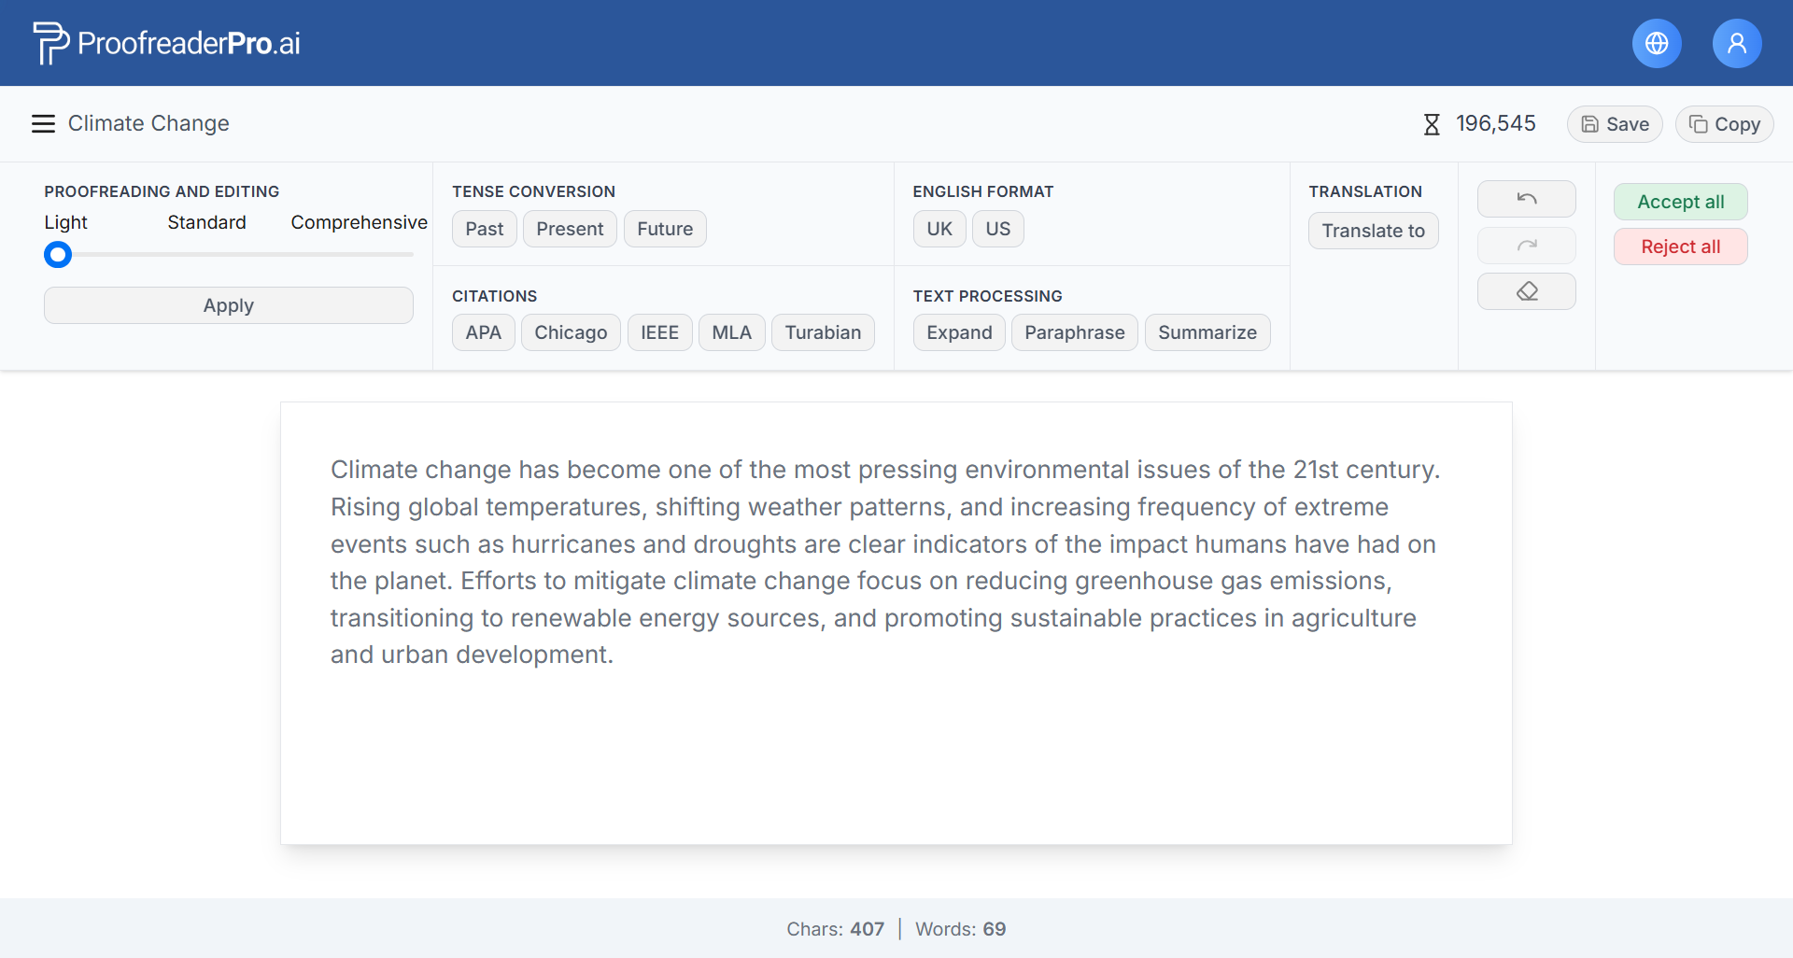Save the document
1793x958 pixels.
coord(1614,124)
